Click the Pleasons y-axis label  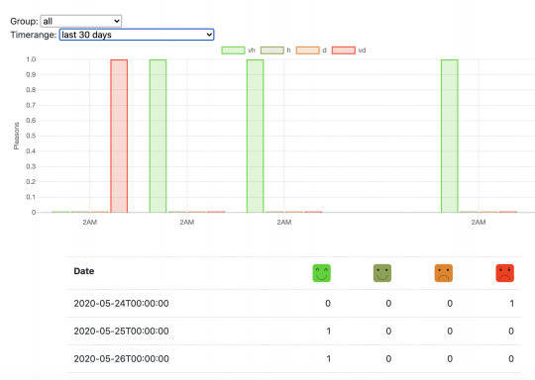(17, 136)
